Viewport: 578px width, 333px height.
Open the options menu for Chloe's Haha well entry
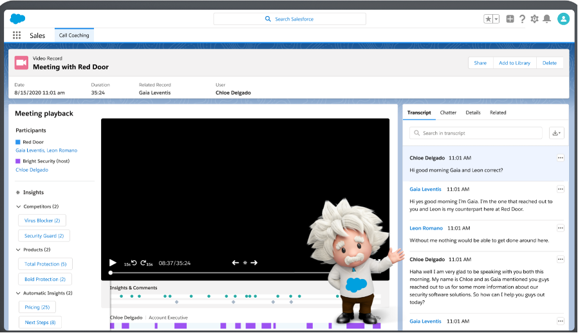pos(561,260)
